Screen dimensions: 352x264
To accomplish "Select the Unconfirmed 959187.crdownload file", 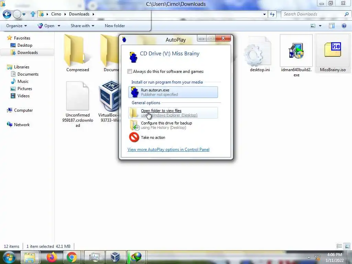I will tap(78, 104).
